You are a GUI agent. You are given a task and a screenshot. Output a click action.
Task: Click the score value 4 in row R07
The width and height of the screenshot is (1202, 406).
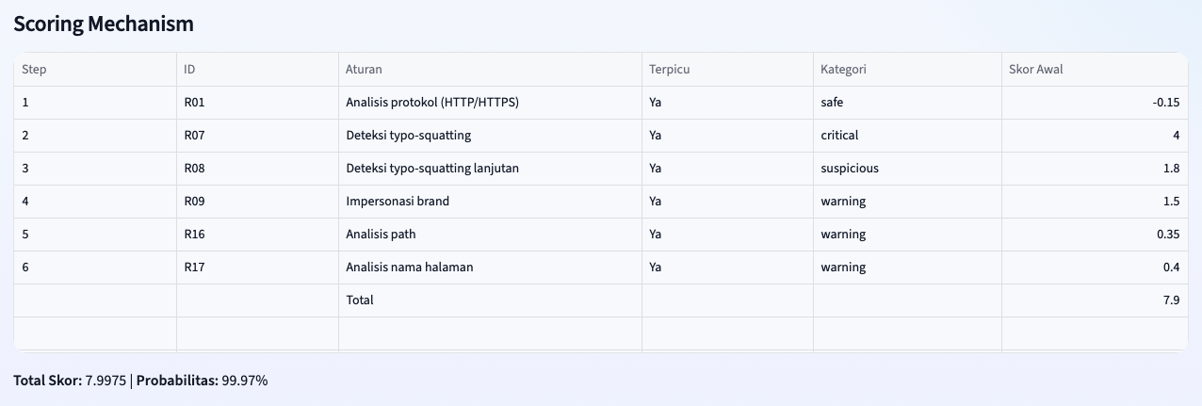click(x=1095, y=136)
